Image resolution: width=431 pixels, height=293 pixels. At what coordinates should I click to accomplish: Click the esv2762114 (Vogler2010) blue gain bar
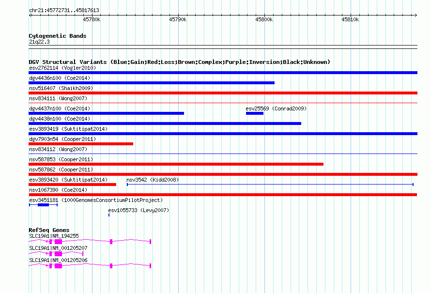223,73
